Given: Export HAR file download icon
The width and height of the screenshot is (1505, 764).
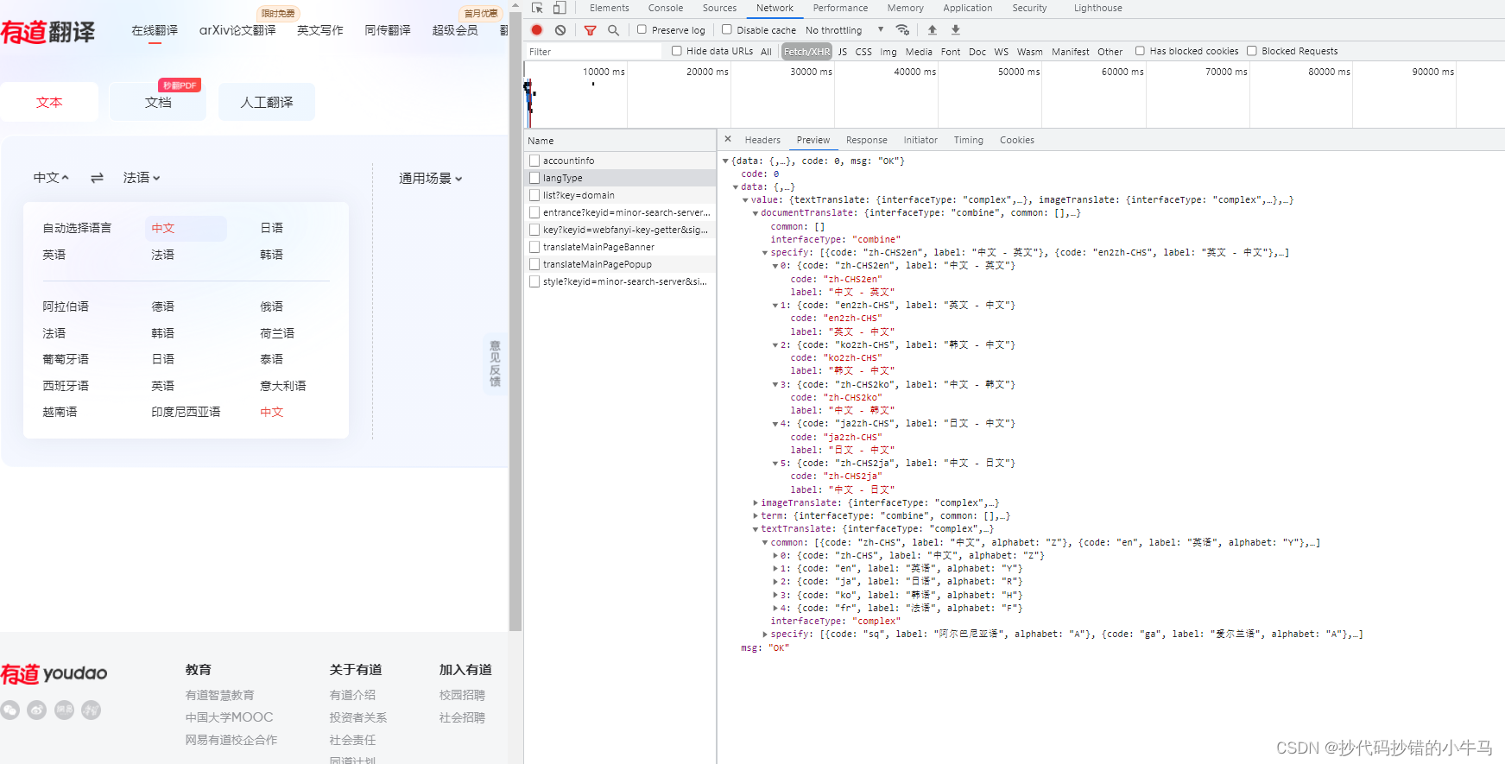Looking at the screenshot, I should [956, 30].
